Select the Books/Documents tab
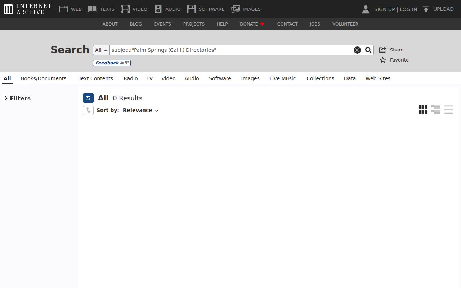461x288 pixels. [44, 78]
